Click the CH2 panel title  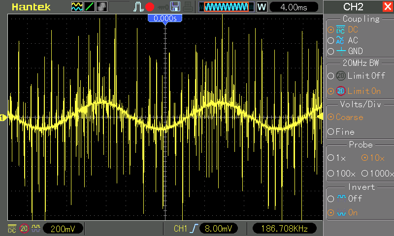353,7
